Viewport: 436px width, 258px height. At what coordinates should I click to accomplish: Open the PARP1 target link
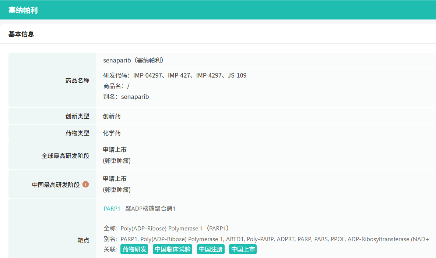click(x=112, y=209)
